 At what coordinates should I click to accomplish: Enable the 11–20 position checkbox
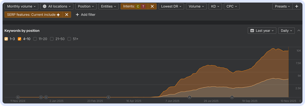[35, 39]
